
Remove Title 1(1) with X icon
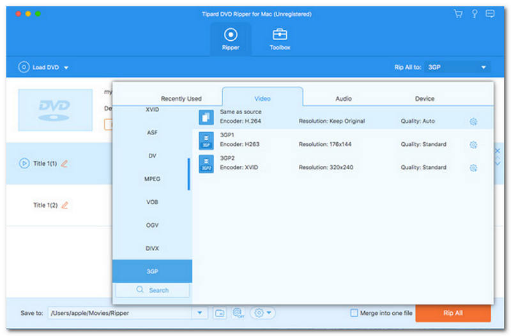coord(498,151)
